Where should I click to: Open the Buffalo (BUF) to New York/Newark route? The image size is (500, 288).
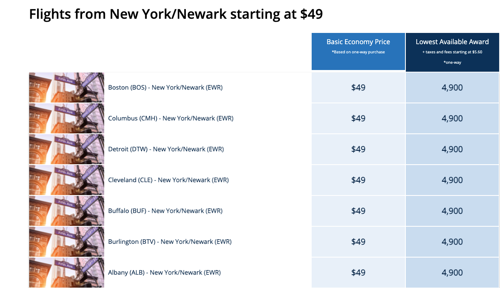tap(165, 211)
